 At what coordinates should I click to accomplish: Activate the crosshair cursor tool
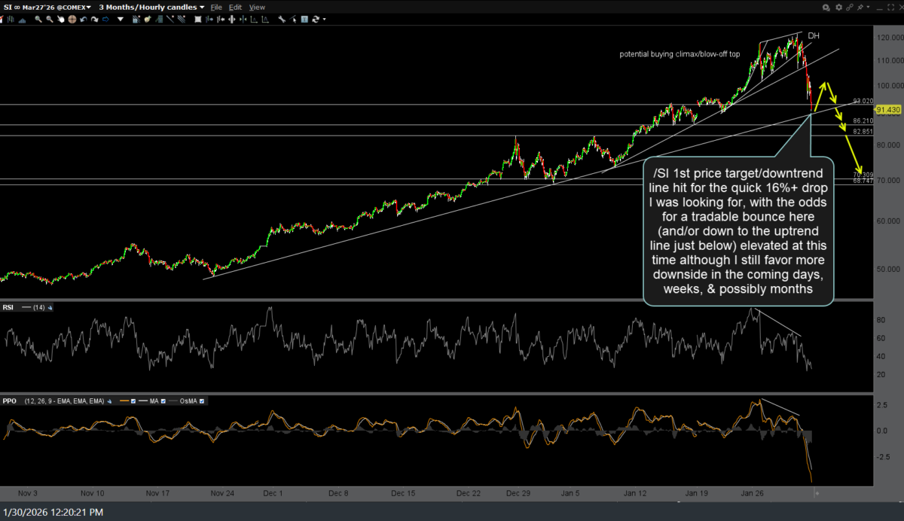click(x=72, y=19)
